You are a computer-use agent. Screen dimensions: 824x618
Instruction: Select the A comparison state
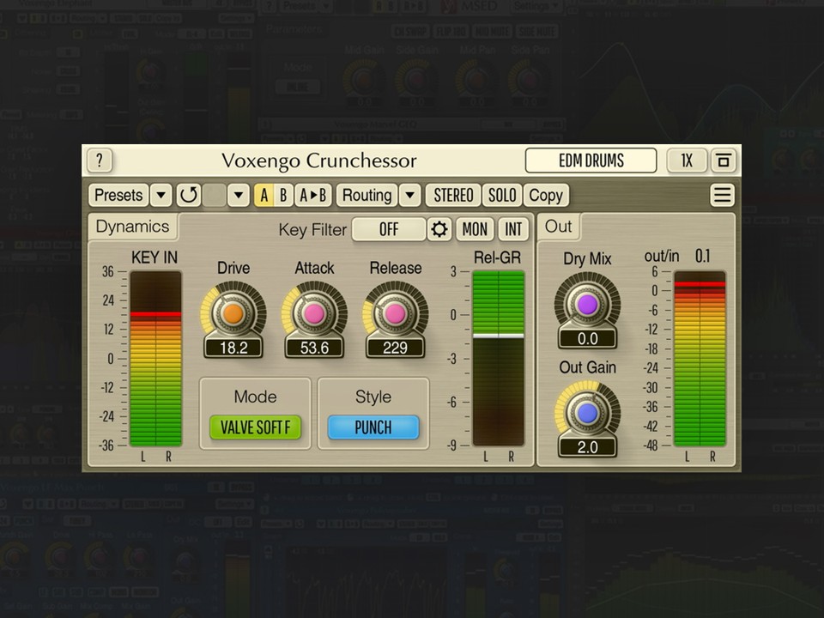(264, 196)
